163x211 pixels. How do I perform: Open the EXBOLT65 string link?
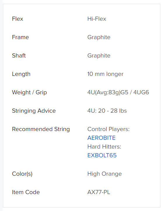[102, 155]
